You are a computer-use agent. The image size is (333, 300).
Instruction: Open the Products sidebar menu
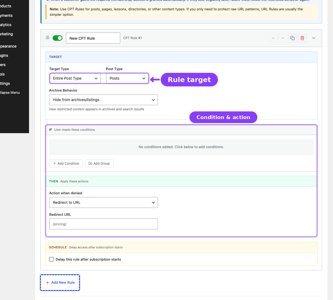[6, 6]
